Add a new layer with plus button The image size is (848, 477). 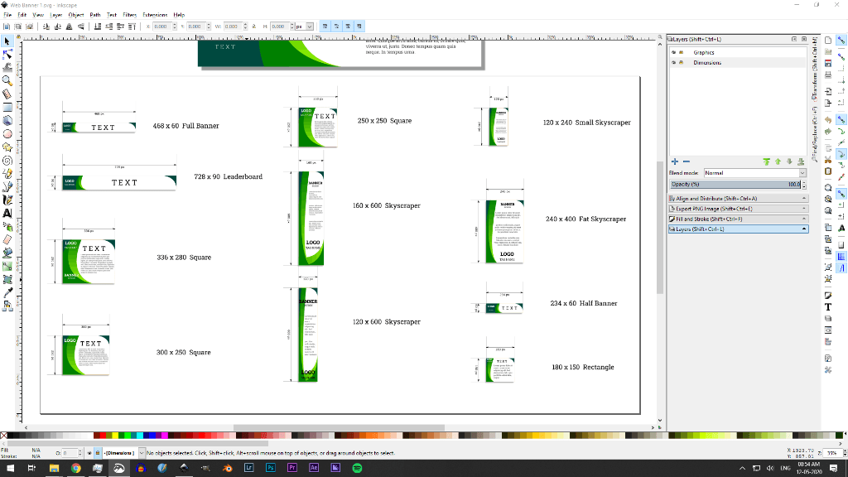point(674,161)
